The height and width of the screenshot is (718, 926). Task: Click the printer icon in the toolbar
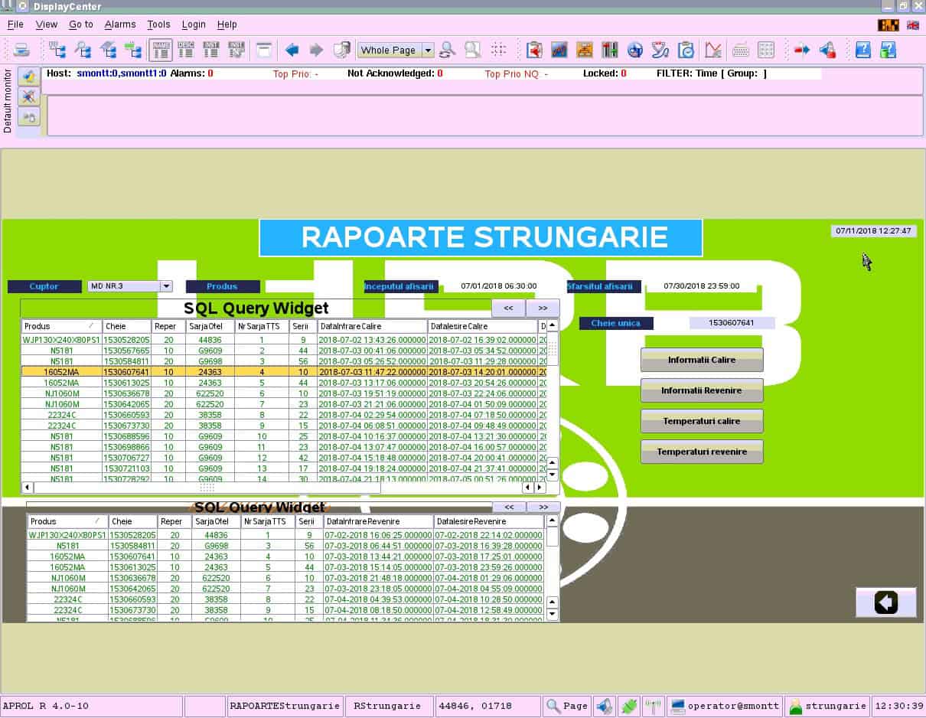(x=21, y=51)
